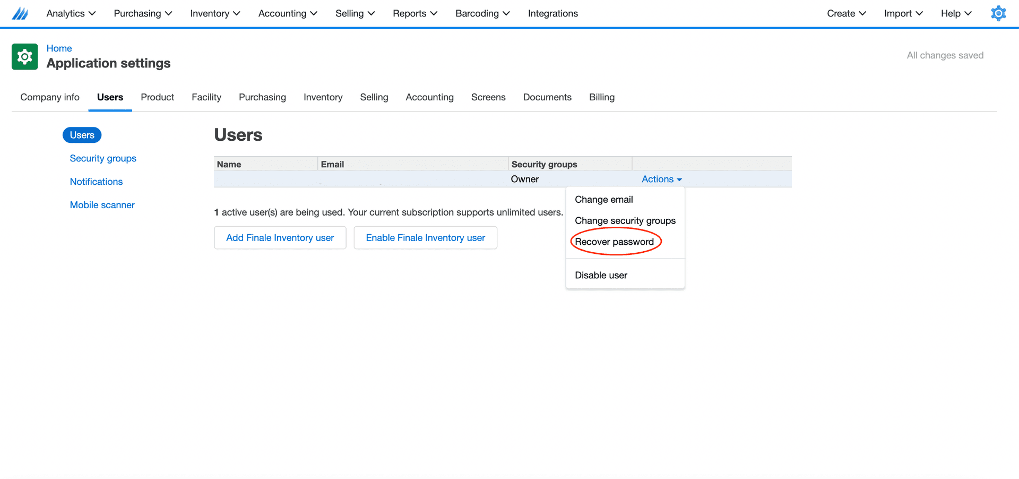Click the green Application settings icon
The height and width of the screenshot is (479, 1019).
[x=24, y=57]
